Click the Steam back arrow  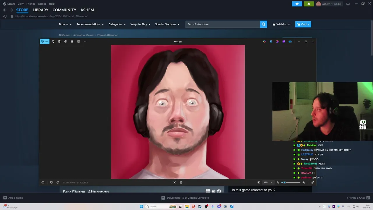point(5,10)
